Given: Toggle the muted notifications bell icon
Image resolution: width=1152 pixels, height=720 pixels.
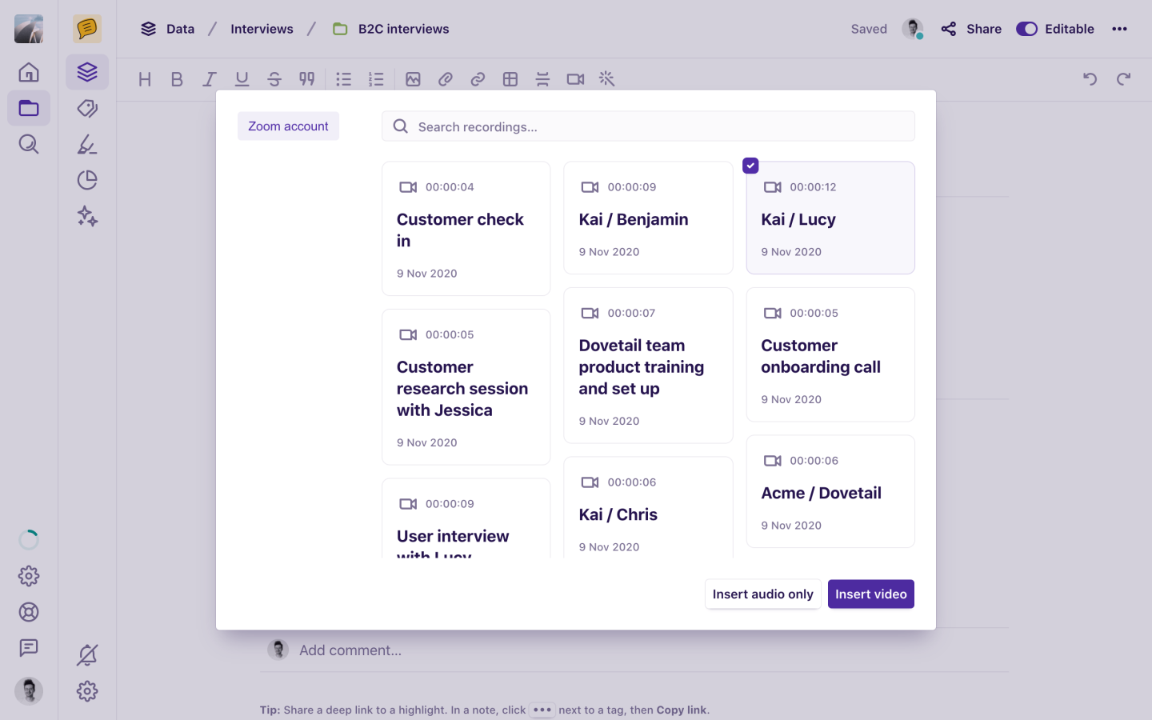Looking at the screenshot, I should [x=87, y=655].
